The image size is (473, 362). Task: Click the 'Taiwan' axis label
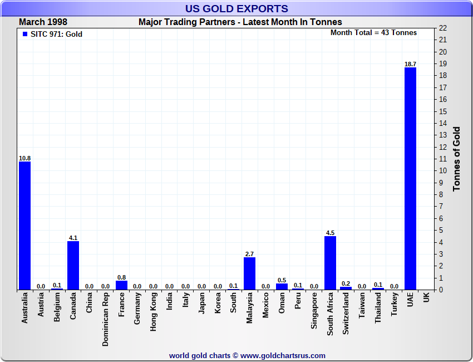(362, 305)
